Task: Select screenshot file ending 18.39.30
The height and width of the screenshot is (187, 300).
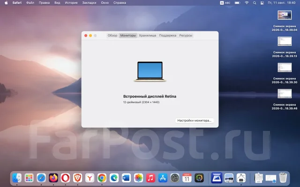Action: [285, 73]
